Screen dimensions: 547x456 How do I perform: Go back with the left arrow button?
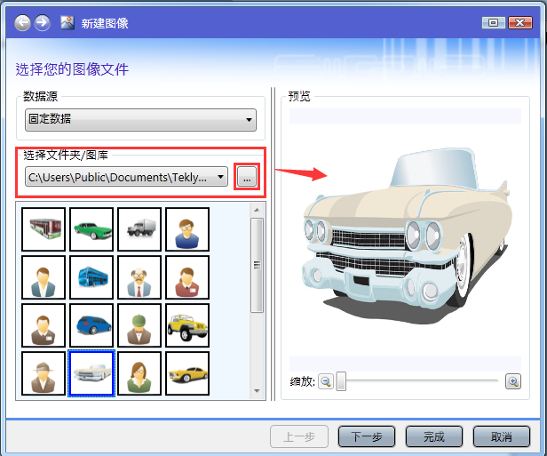pos(22,23)
